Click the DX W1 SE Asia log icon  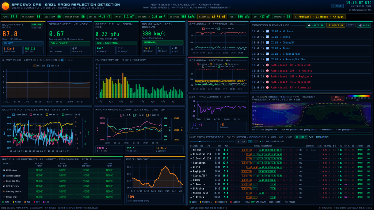tap(267, 31)
